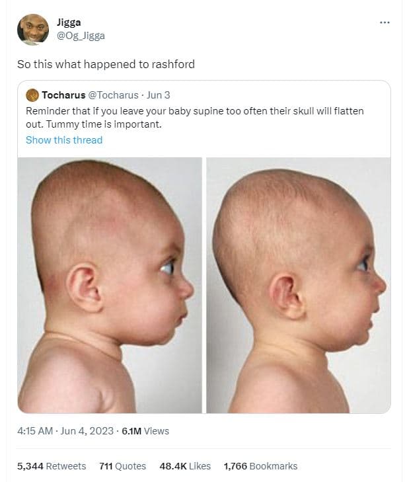The height and width of the screenshot is (482, 405).
Task: Open the left baby profile photo
Action: pyautogui.click(x=110, y=285)
